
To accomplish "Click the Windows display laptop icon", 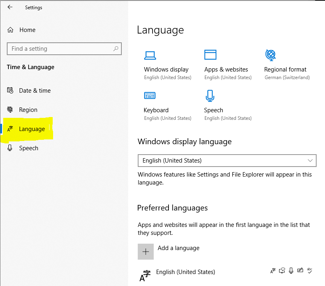I will coord(150,56).
